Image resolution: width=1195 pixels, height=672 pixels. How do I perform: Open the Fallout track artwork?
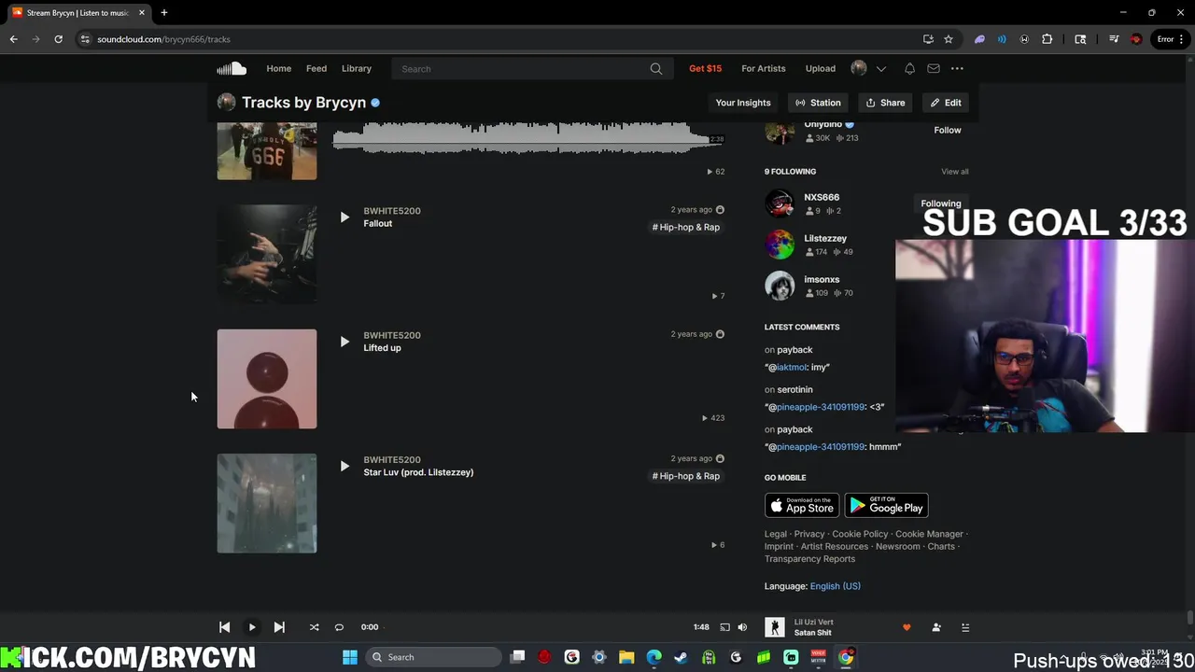tap(267, 254)
